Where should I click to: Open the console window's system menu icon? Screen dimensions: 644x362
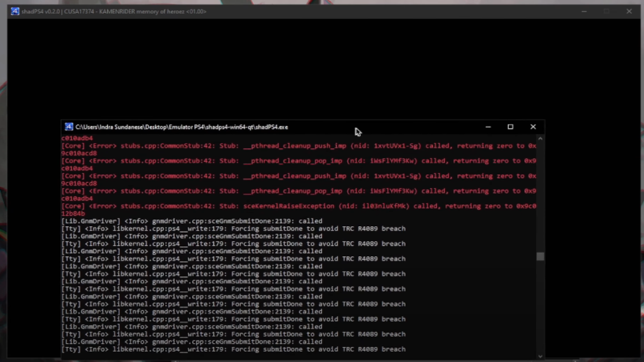coord(69,127)
